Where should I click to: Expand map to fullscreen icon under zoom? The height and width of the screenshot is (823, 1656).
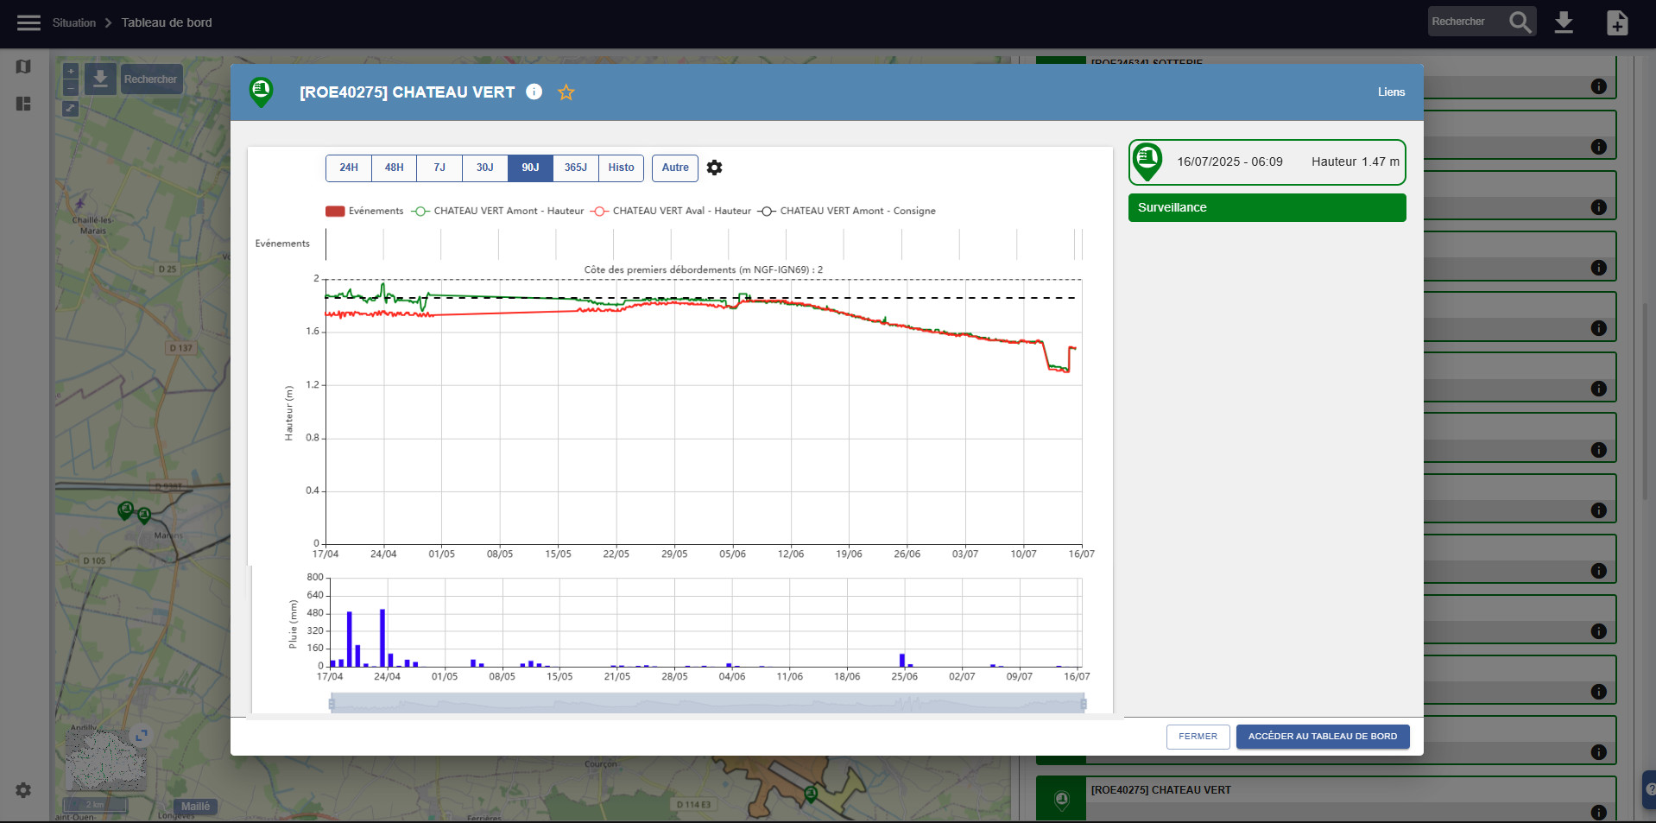[x=71, y=108]
